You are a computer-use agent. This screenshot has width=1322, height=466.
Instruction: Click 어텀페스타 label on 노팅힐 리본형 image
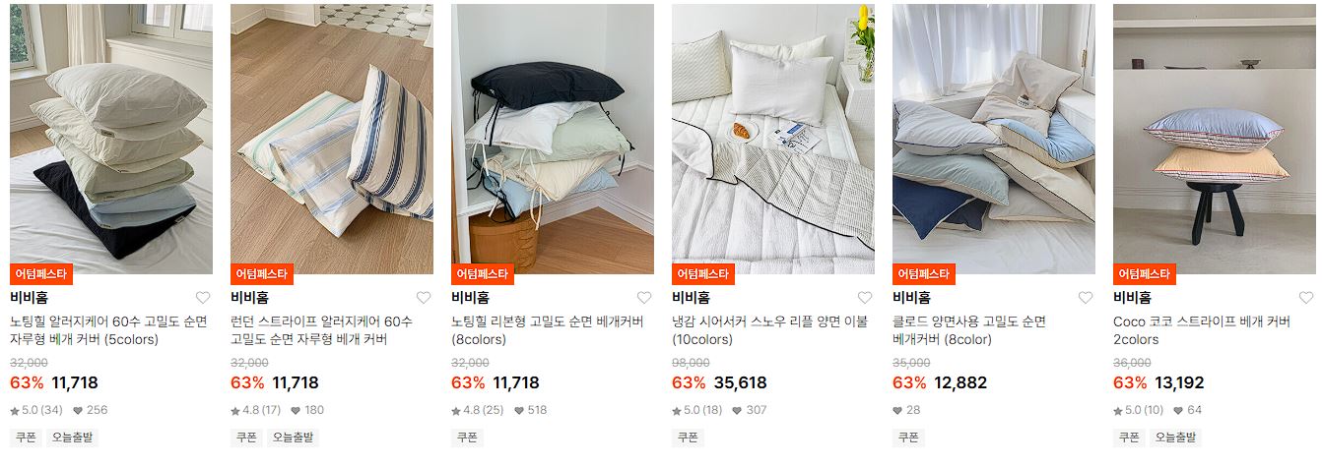click(x=483, y=273)
